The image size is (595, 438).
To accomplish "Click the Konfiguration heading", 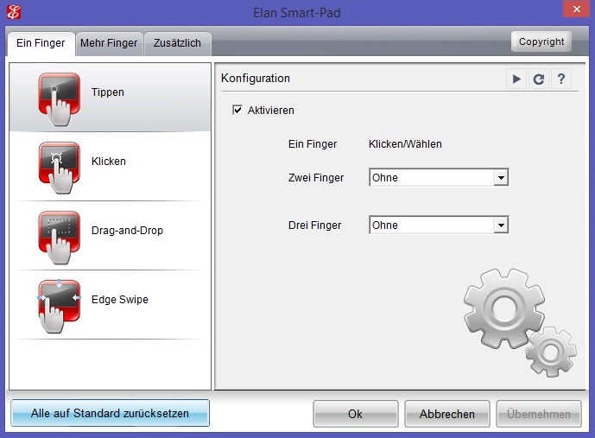I will click(x=256, y=79).
